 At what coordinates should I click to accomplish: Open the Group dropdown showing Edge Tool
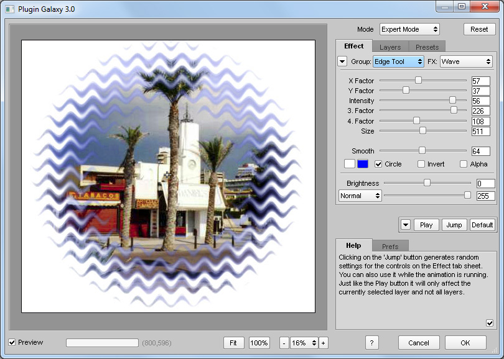398,61
